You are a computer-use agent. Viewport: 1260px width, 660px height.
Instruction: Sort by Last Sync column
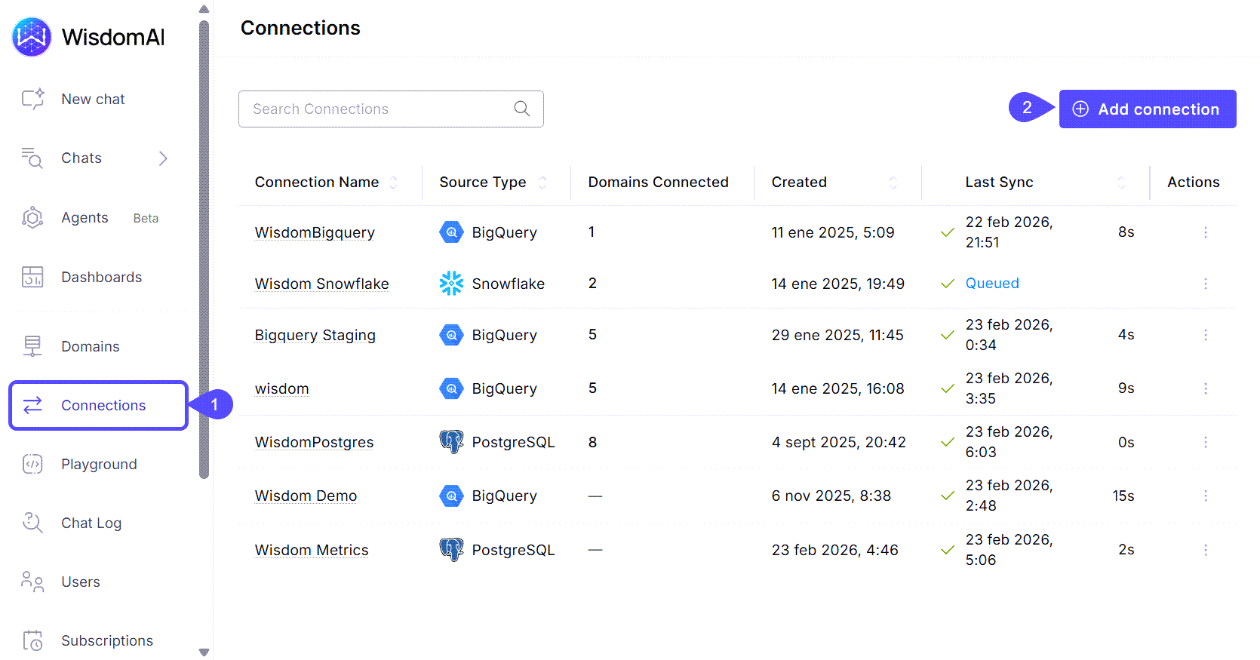click(1121, 182)
